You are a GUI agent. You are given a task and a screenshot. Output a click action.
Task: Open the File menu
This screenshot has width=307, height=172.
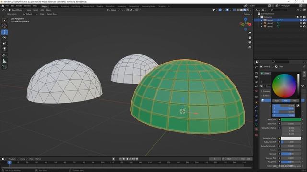pyautogui.click(x=7, y=6)
